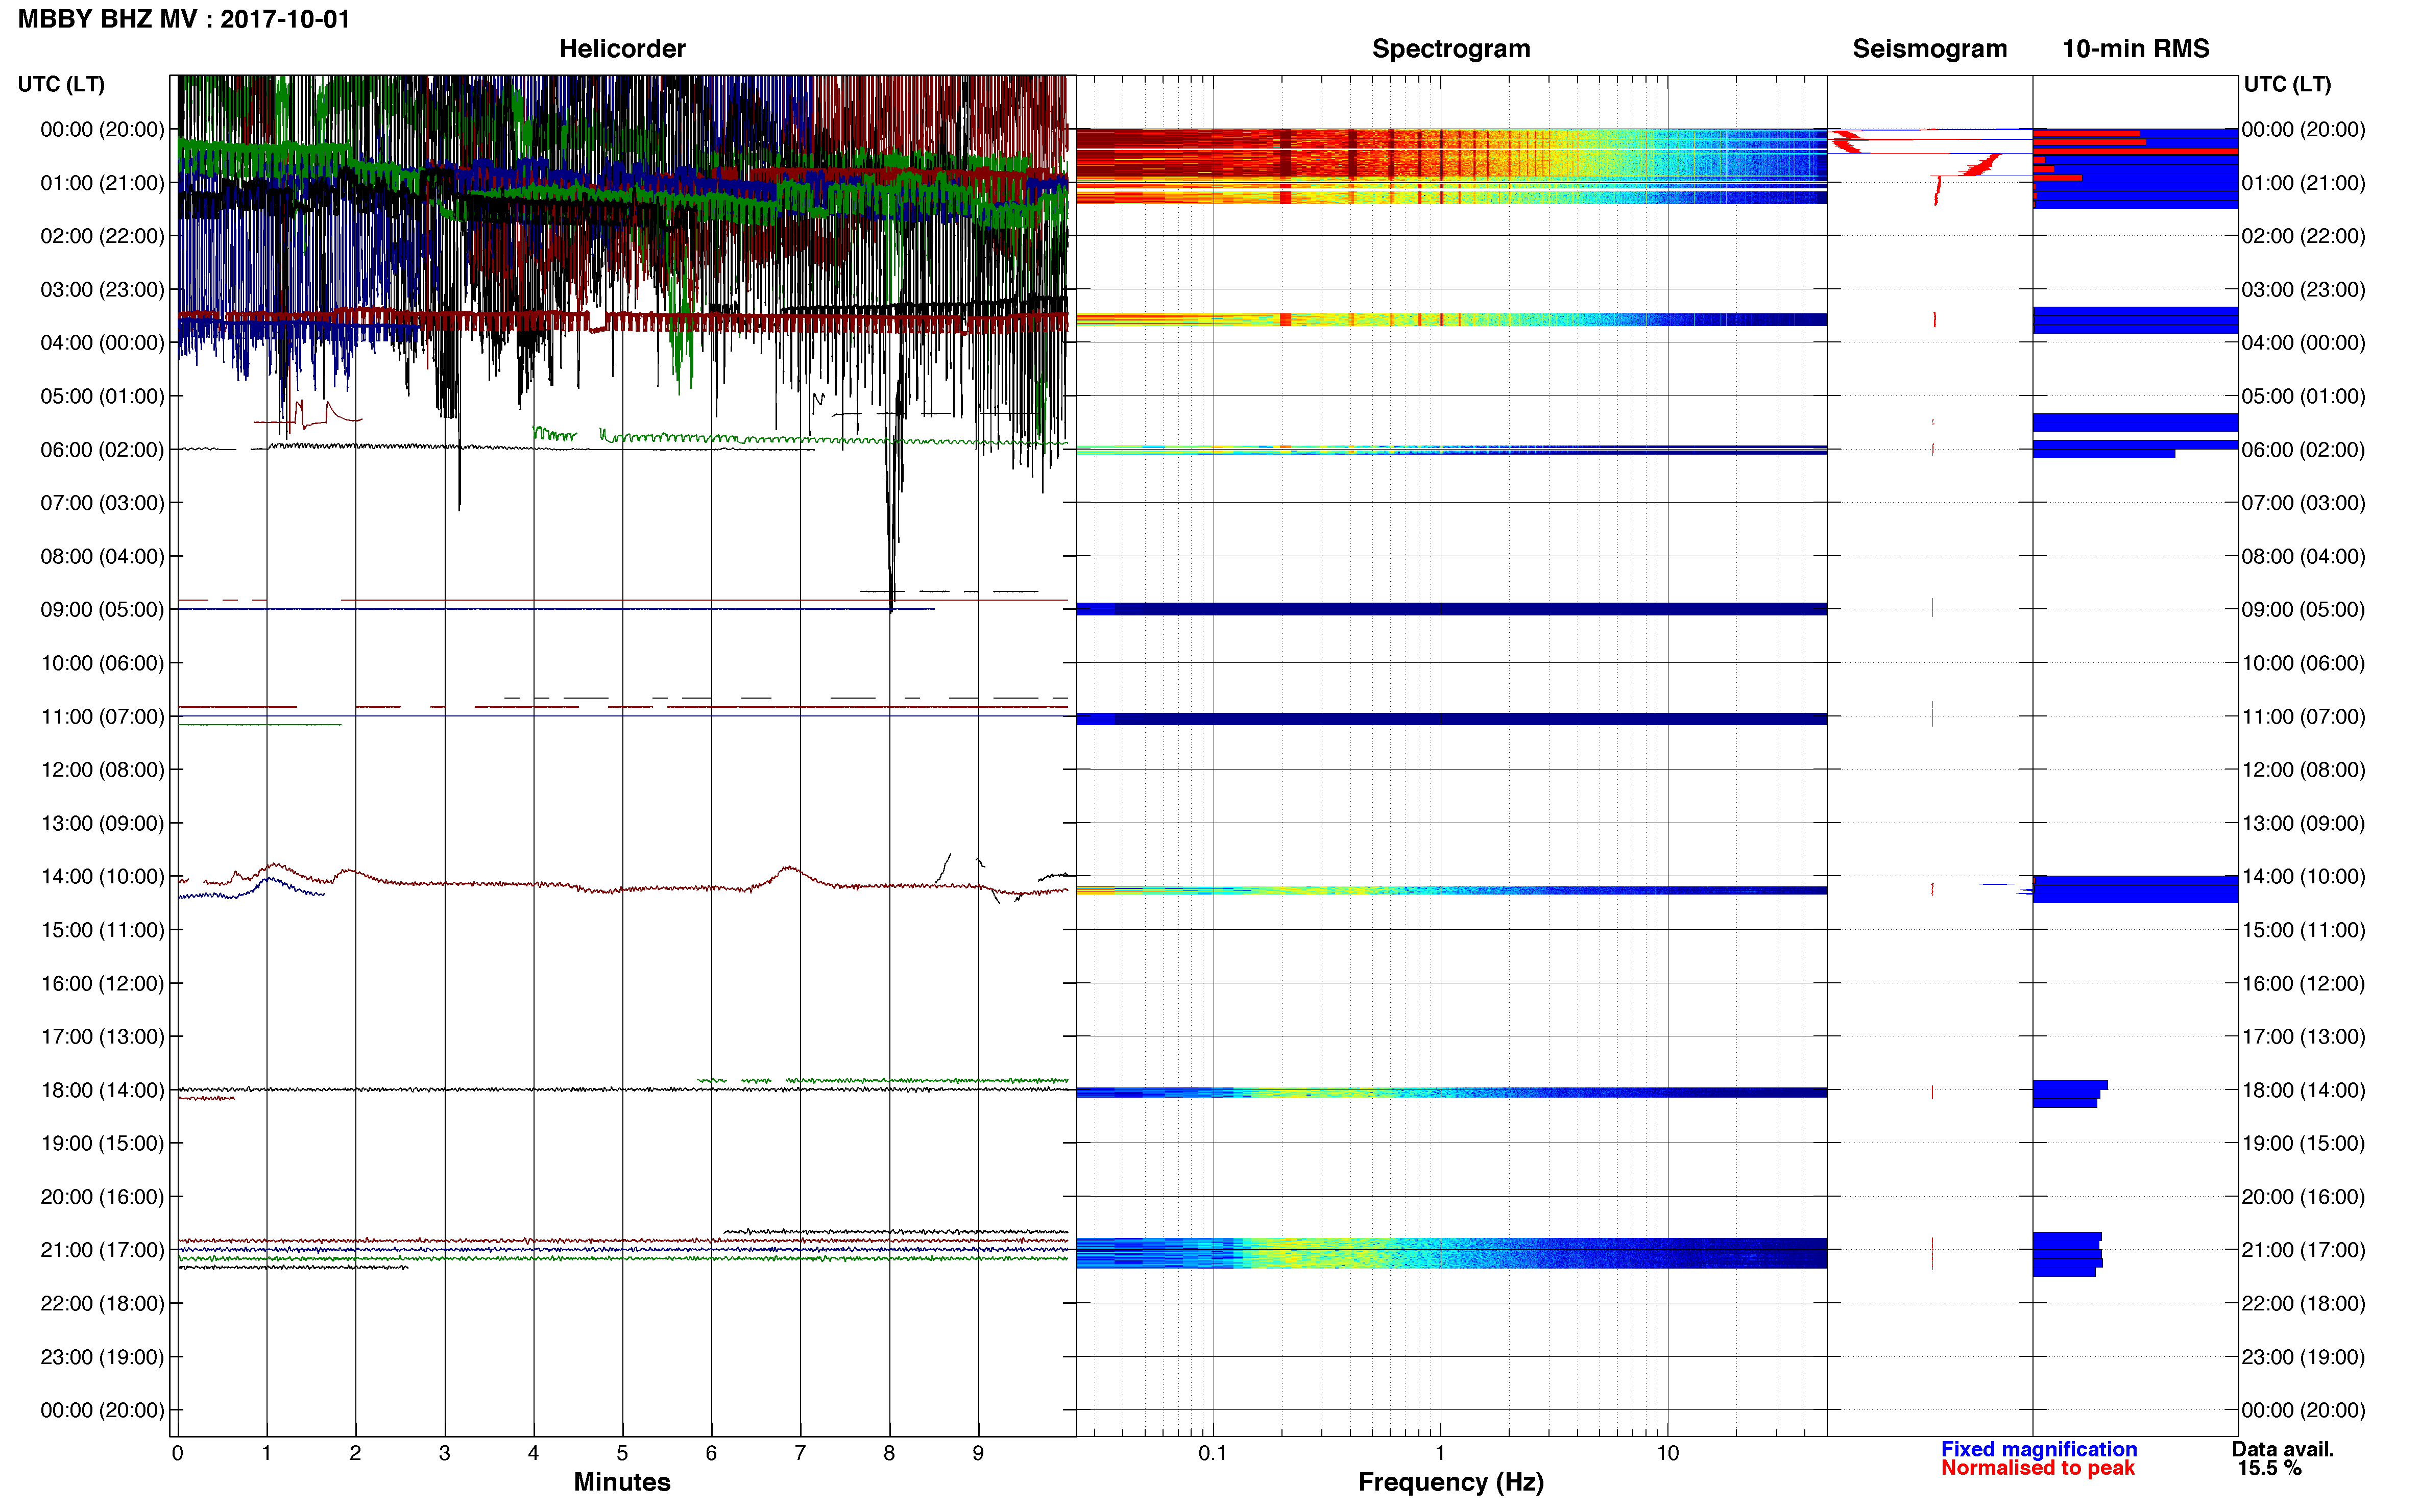Click the spectrogram band at 21:00
The image size is (2420, 1512).
pos(1451,1253)
